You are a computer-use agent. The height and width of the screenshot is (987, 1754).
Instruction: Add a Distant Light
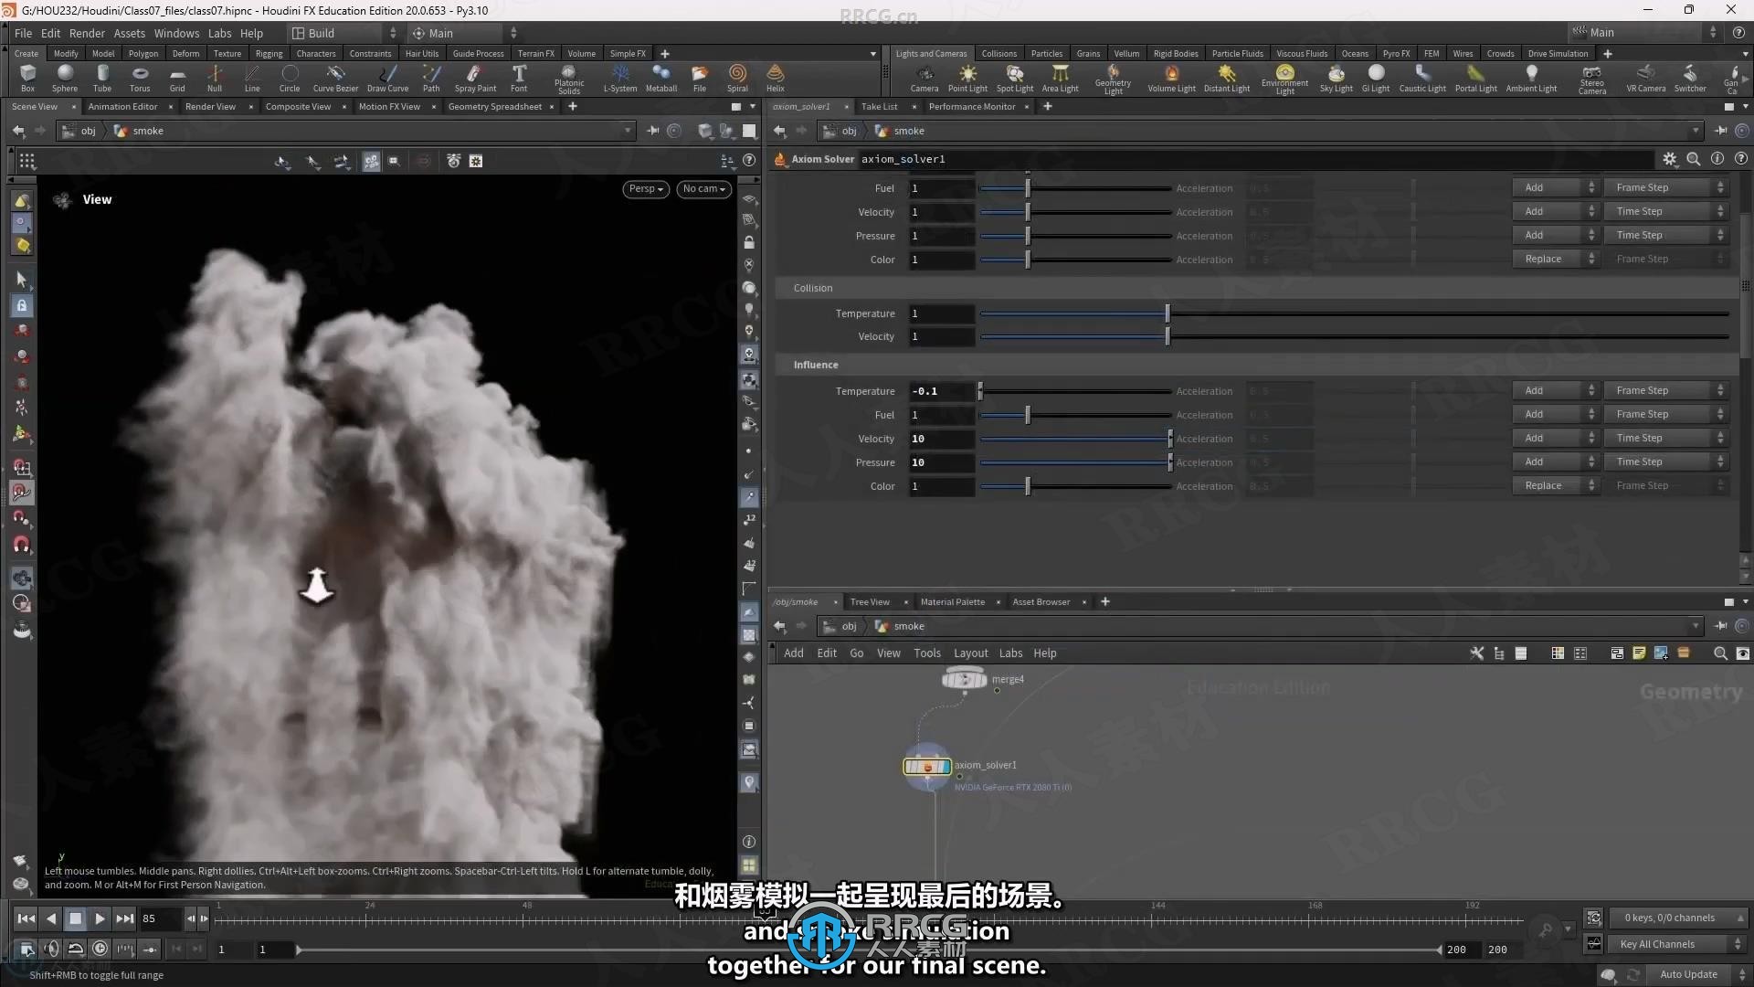[1227, 78]
